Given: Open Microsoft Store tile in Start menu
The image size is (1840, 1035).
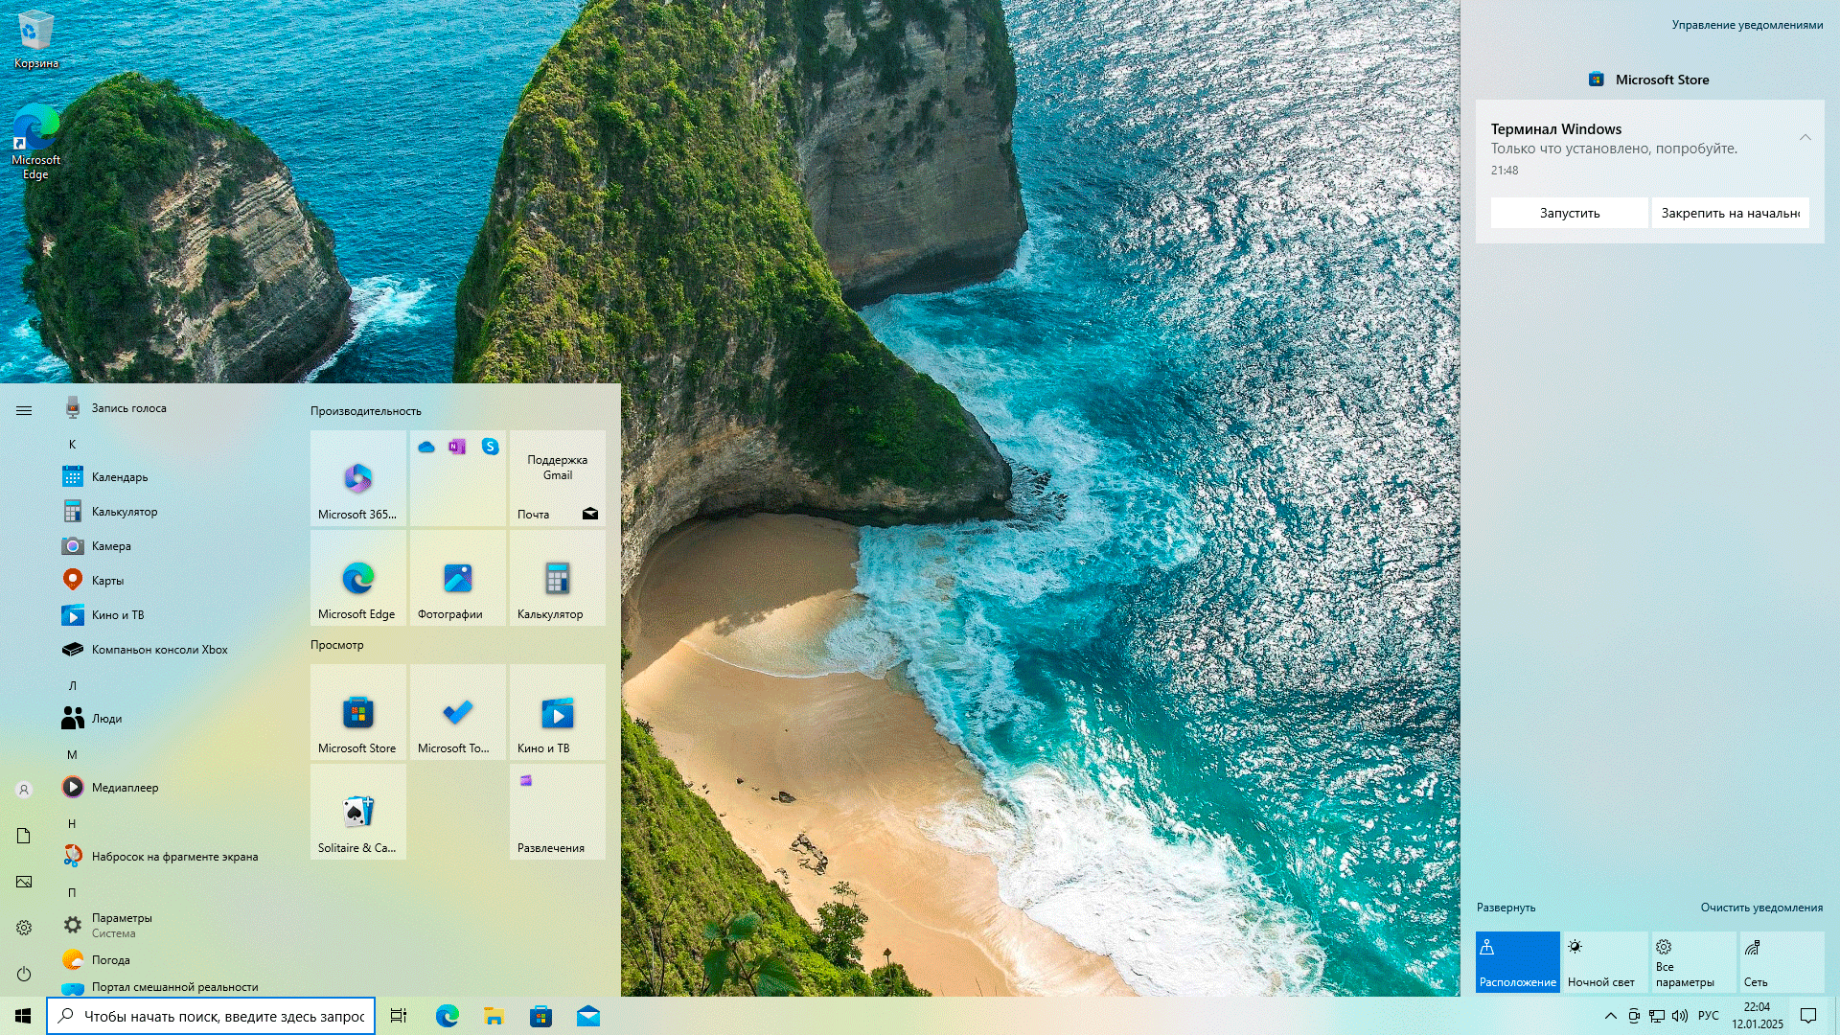Looking at the screenshot, I should coord(357,712).
